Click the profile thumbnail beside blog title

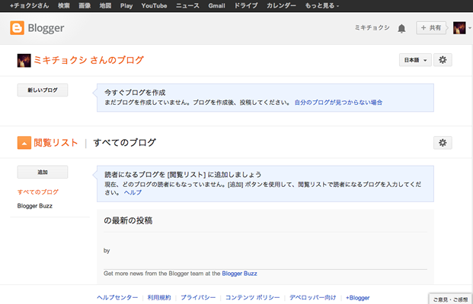(24, 61)
